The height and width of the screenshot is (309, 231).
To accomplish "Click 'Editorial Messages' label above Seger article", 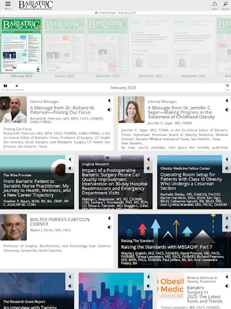I will 162,102.
